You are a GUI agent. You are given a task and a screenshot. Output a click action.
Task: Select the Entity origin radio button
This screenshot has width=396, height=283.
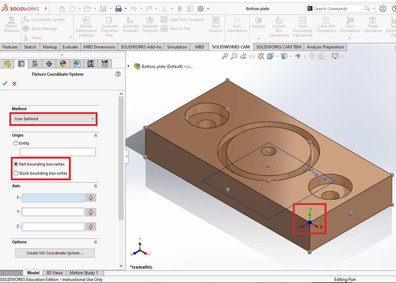[x=16, y=143]
